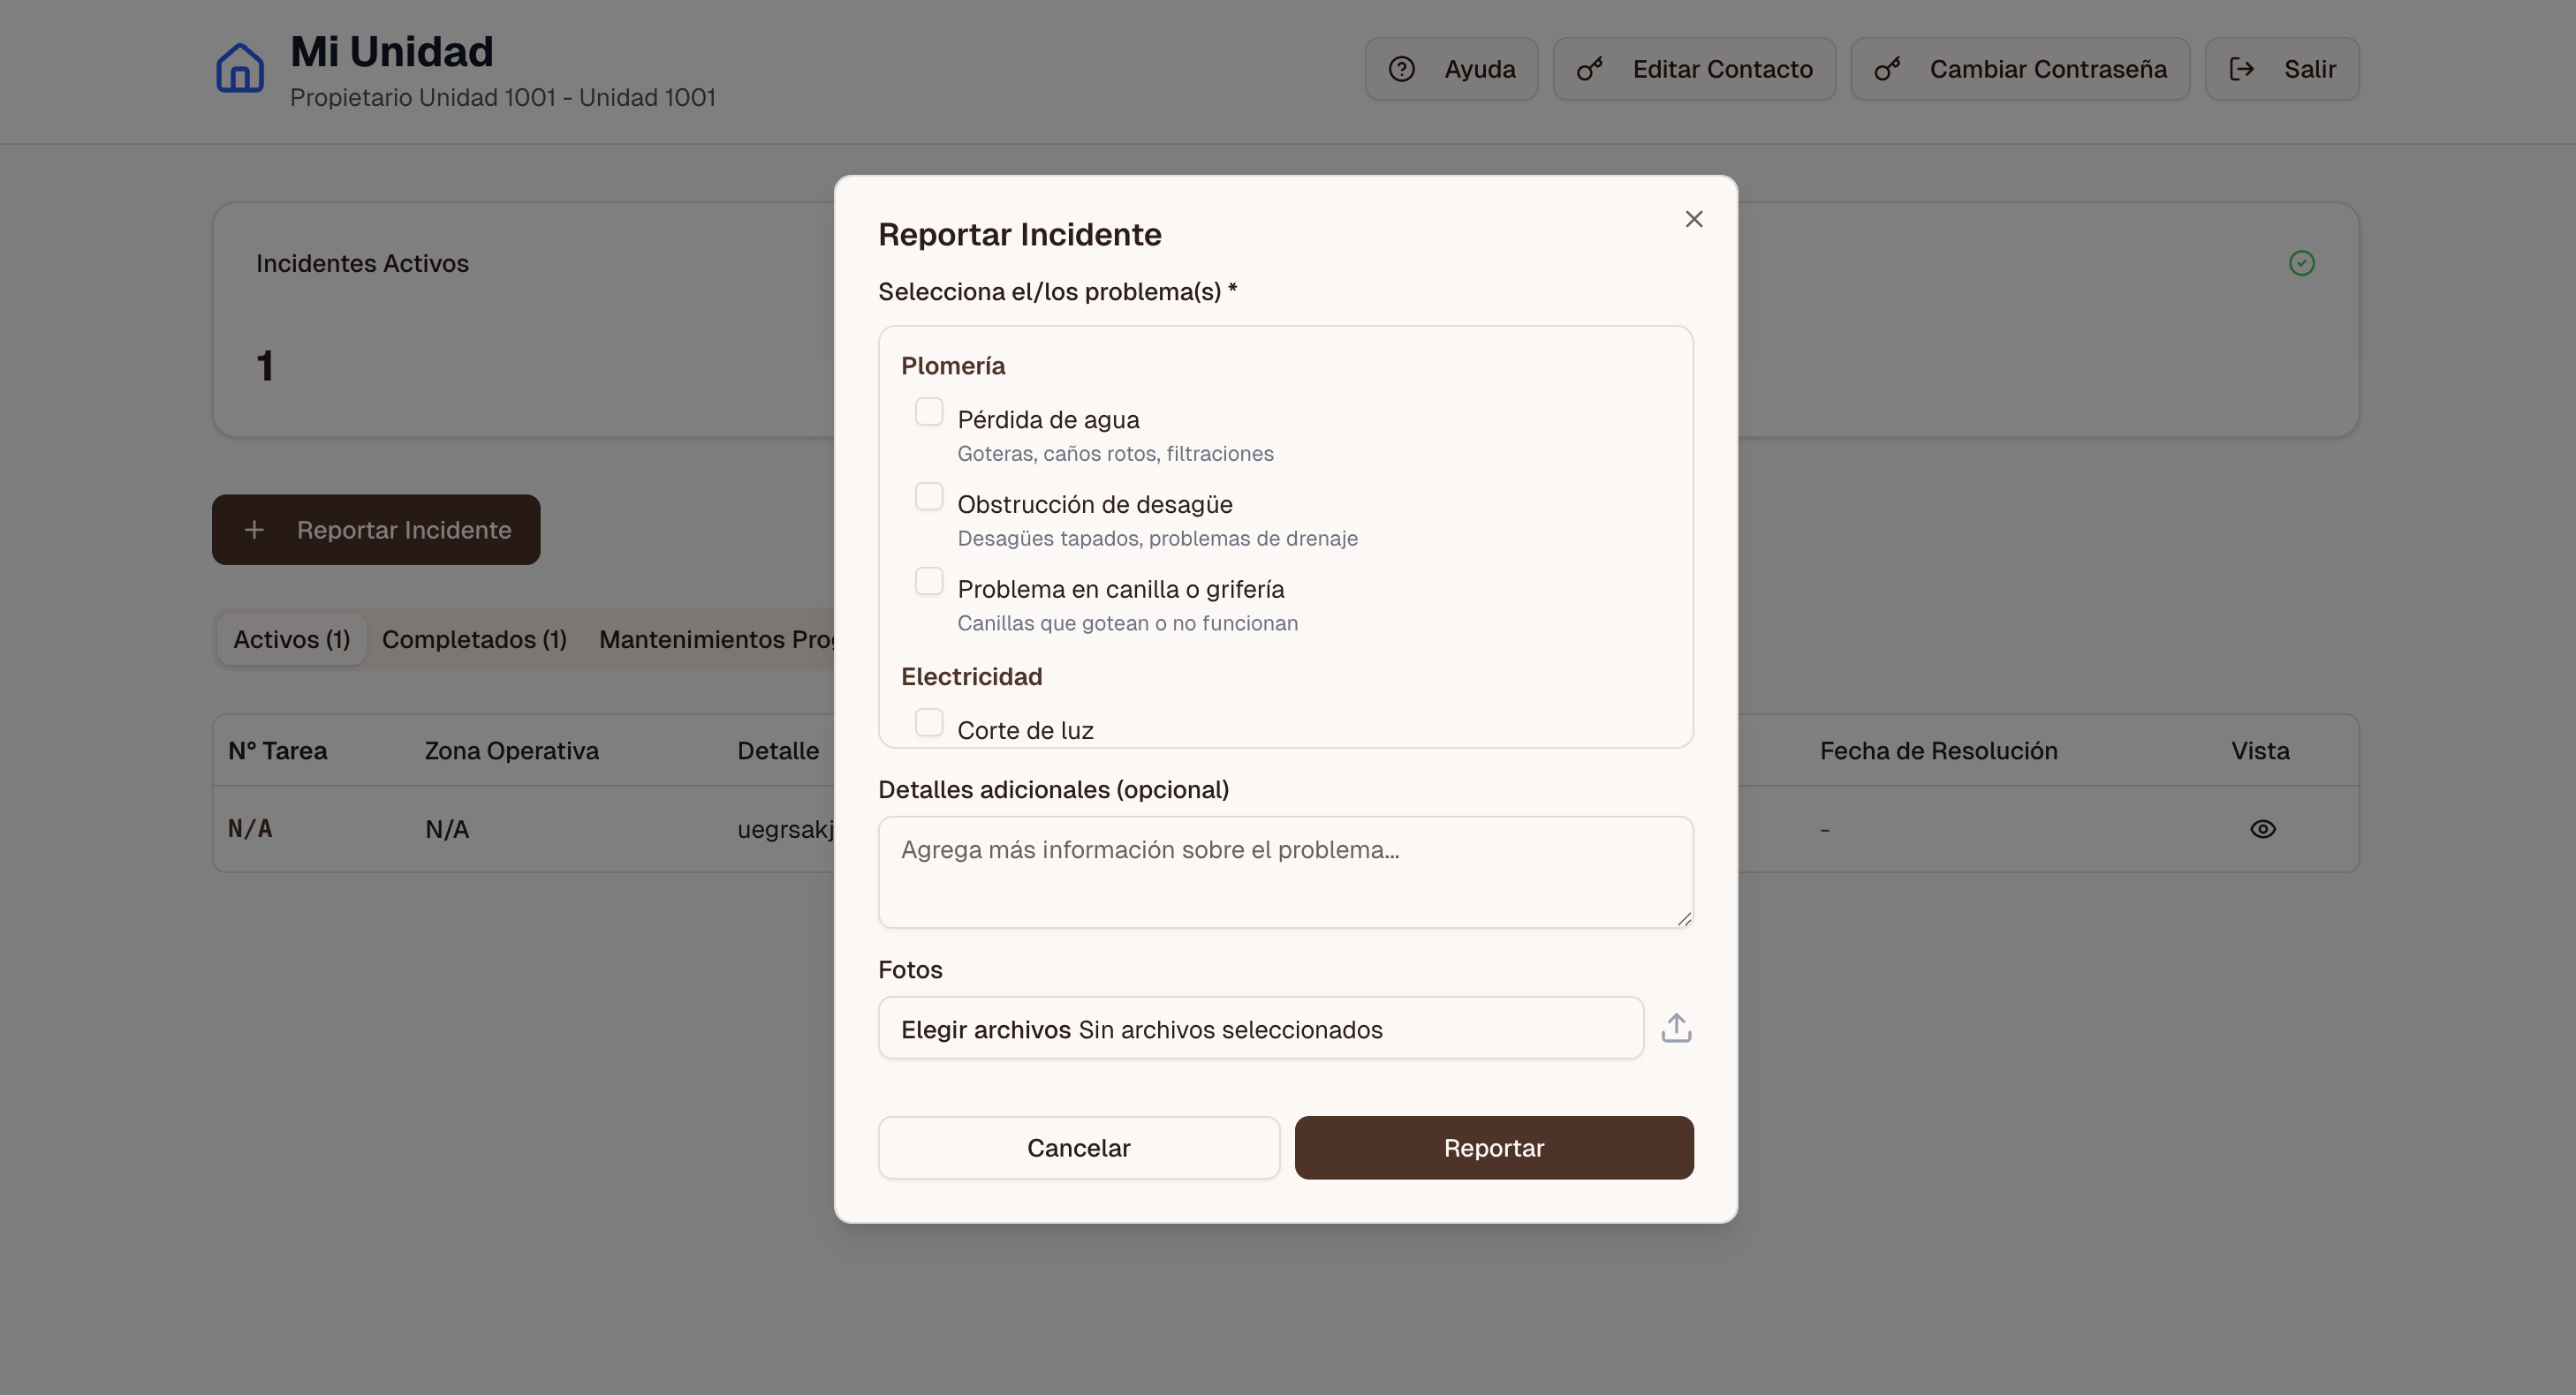Open Mantenimientos Programados tab
2576x1395 pixels.
click(718, 638)
